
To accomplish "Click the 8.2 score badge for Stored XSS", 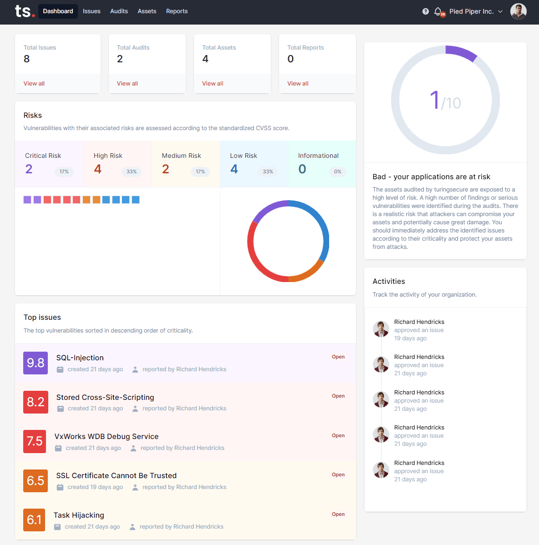I will tap(36, 402).
